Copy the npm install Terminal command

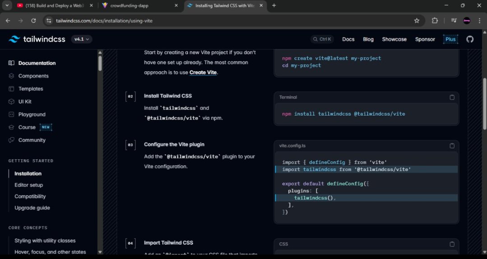(x=452, y=97)
